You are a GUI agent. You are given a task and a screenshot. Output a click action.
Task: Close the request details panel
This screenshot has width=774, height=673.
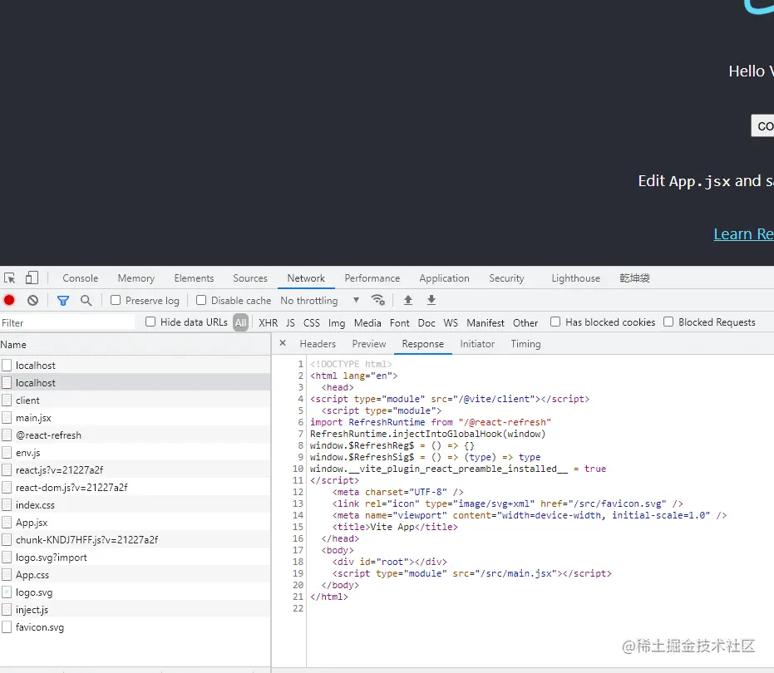pyautogui.click(x=283, y=343)
